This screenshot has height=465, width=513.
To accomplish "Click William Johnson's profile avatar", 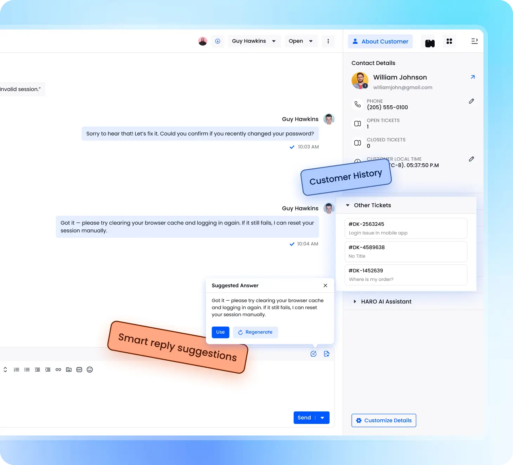I will tap(360, 81).
